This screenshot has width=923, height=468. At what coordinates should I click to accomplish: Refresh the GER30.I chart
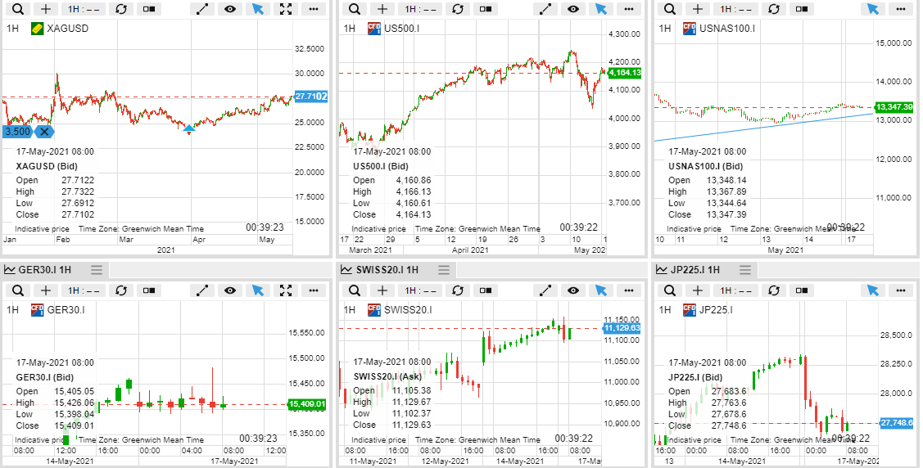pos(121,290)
